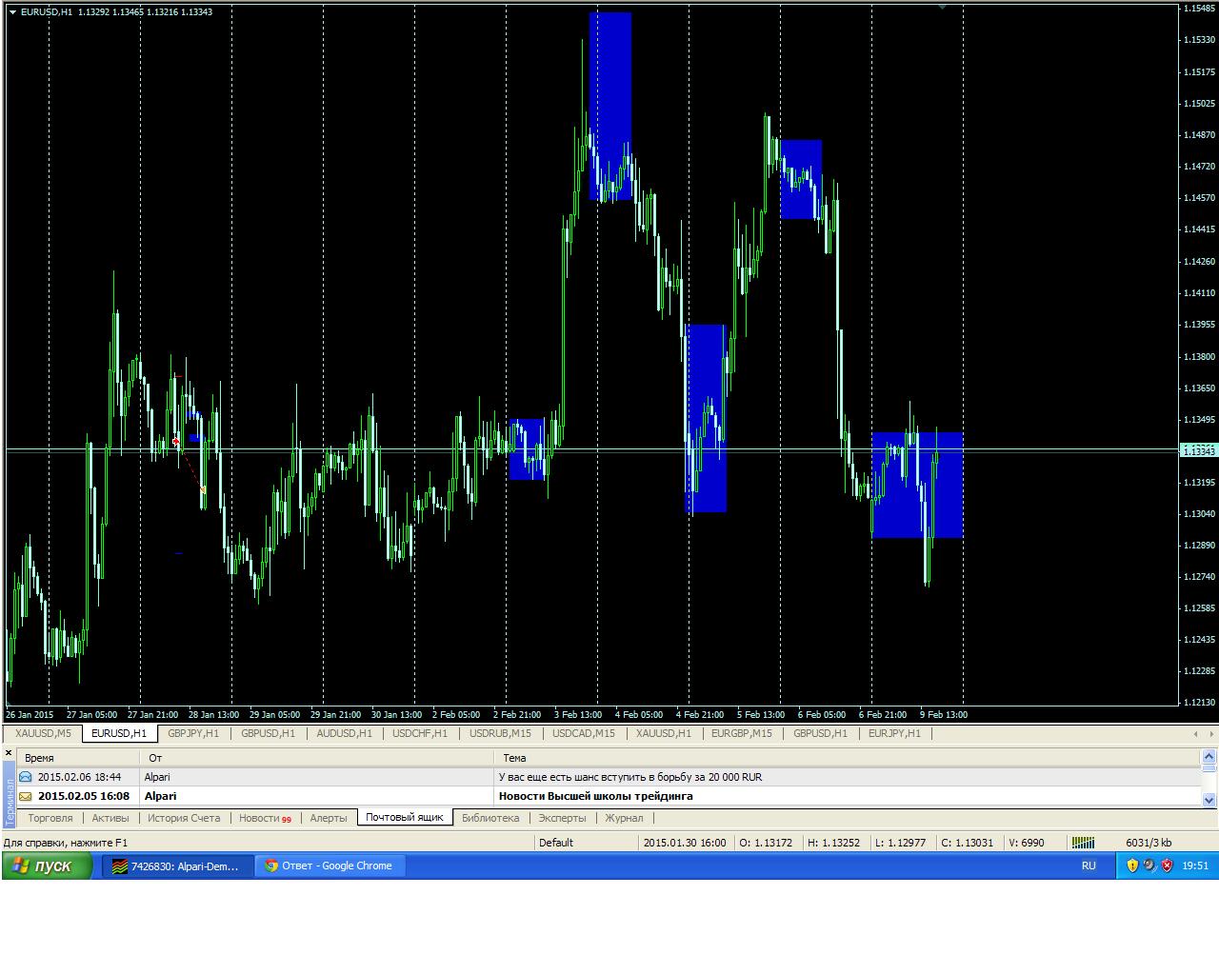The image size is (1219, 975).
Task: Click the V: 6990 volume status
Action: [1027, 842]
